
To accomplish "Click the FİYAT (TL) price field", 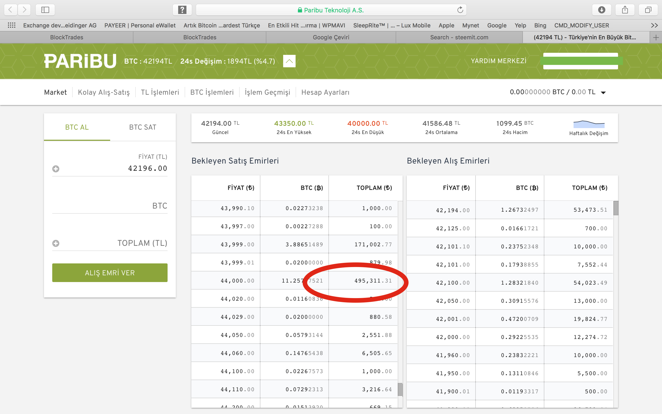I will tap(110, 168).
